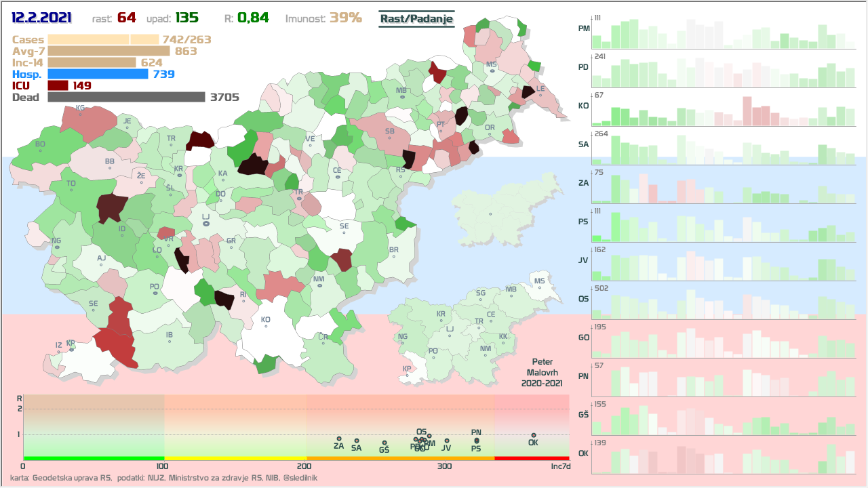Viewport: 868px width, 488px height.
Task: Click the ID marker on the main map
Action: click(121, 235)
